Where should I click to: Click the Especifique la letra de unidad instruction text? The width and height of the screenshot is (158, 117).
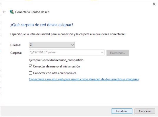(68, 34)
